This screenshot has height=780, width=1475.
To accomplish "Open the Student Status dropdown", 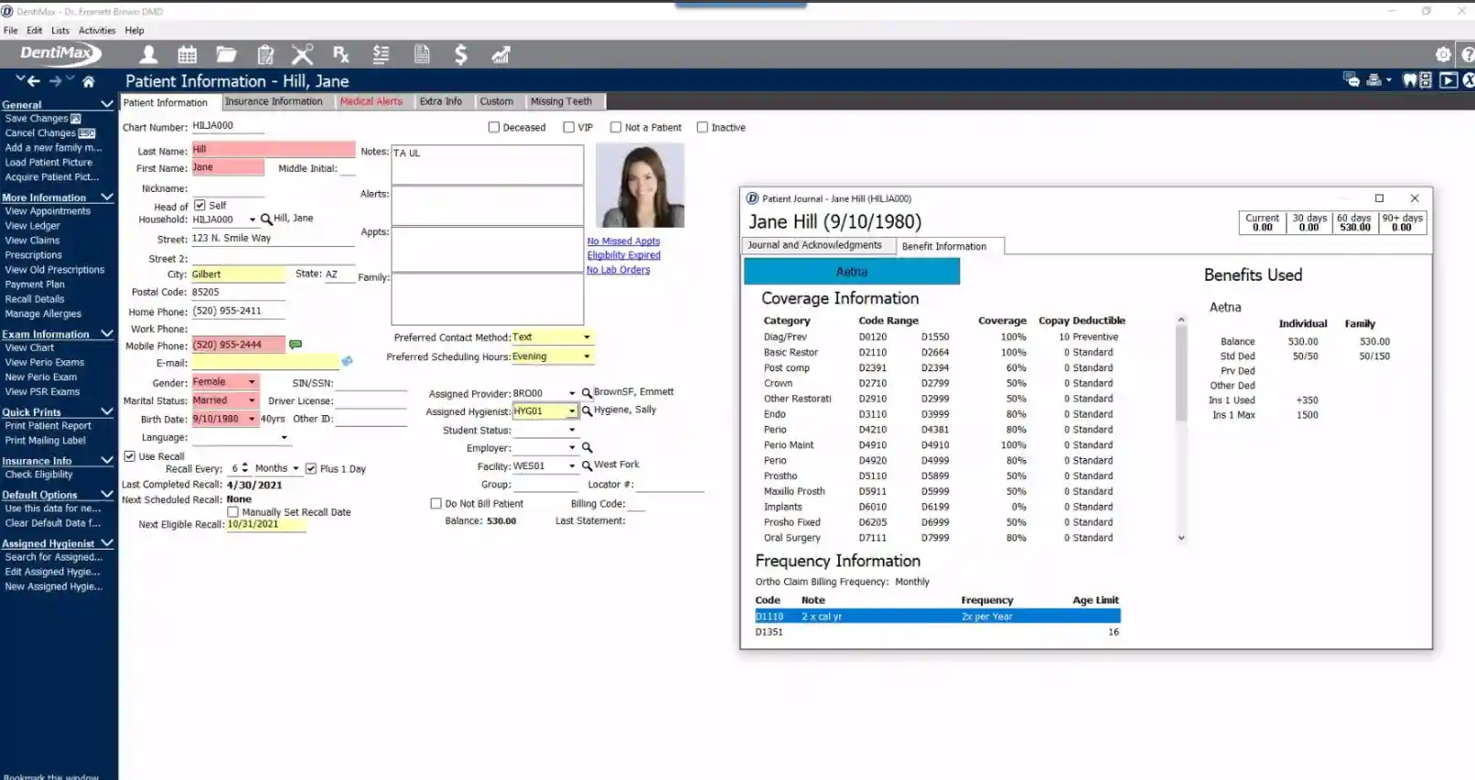I will pos(572,430).
